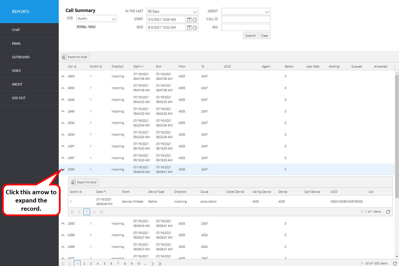Click the scroll down arrow of the grid
This screenshot has width=399, height=266.
pos(397,257)
